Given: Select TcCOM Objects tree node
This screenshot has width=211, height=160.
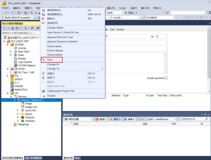Looking at the screenshot, I should tap(27, 65).
